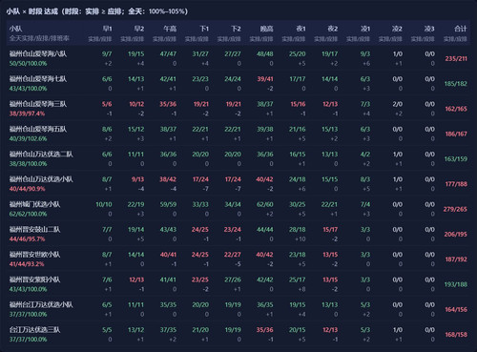
Task: Click the total cell 164/156
Action: coord(456,310)
